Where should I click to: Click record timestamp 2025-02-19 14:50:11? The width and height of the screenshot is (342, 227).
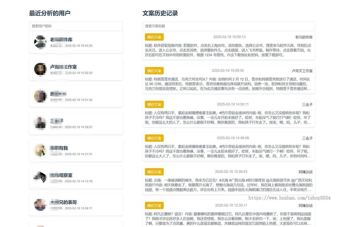[x=233, y=104]
